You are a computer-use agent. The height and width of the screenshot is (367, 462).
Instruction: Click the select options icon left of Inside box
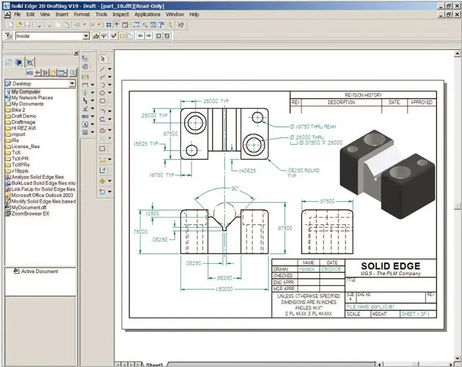click(9, 36)
